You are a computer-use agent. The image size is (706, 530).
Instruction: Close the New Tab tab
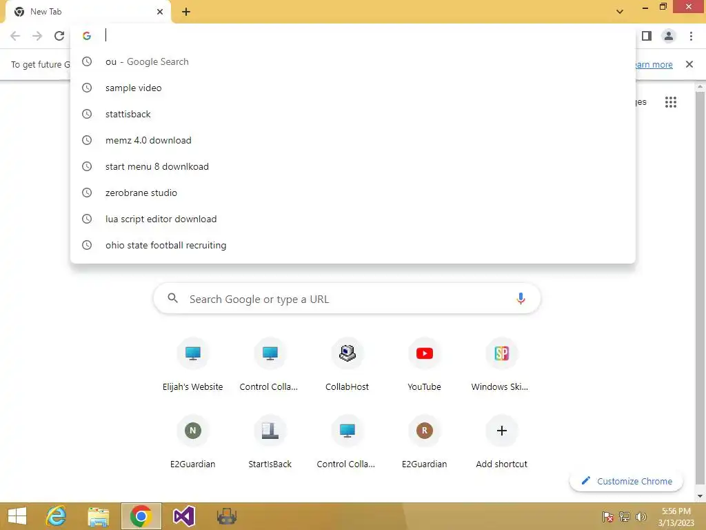pyautogui.click(x=160, y=12)
